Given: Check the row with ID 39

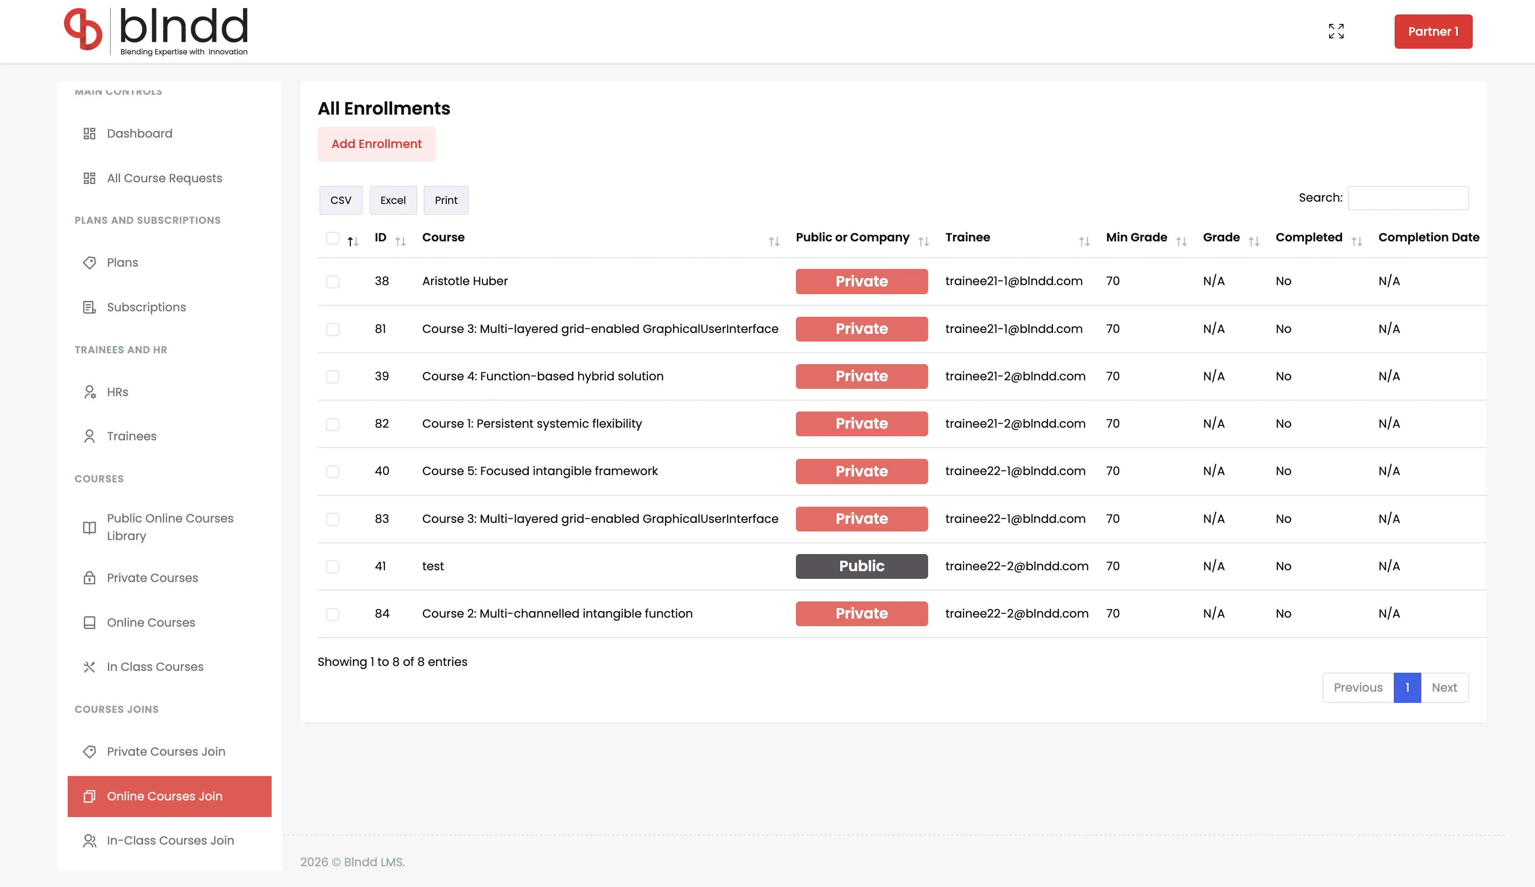Looking at the screenshot, I should [x=333, y=376].
